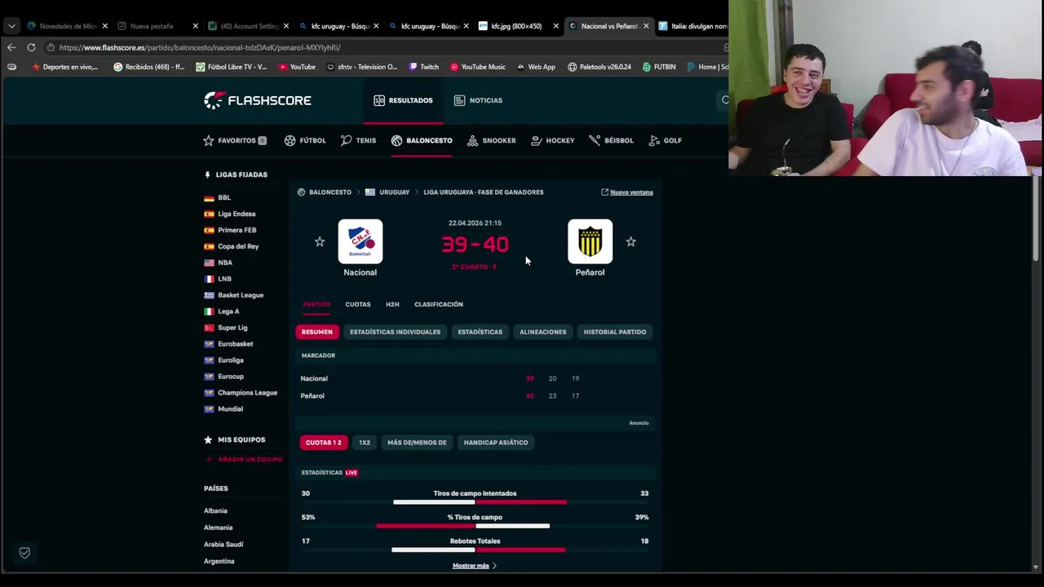This screenshot has width=1044, height=587.
Task: Open the Resultados section
Action: 403,100
